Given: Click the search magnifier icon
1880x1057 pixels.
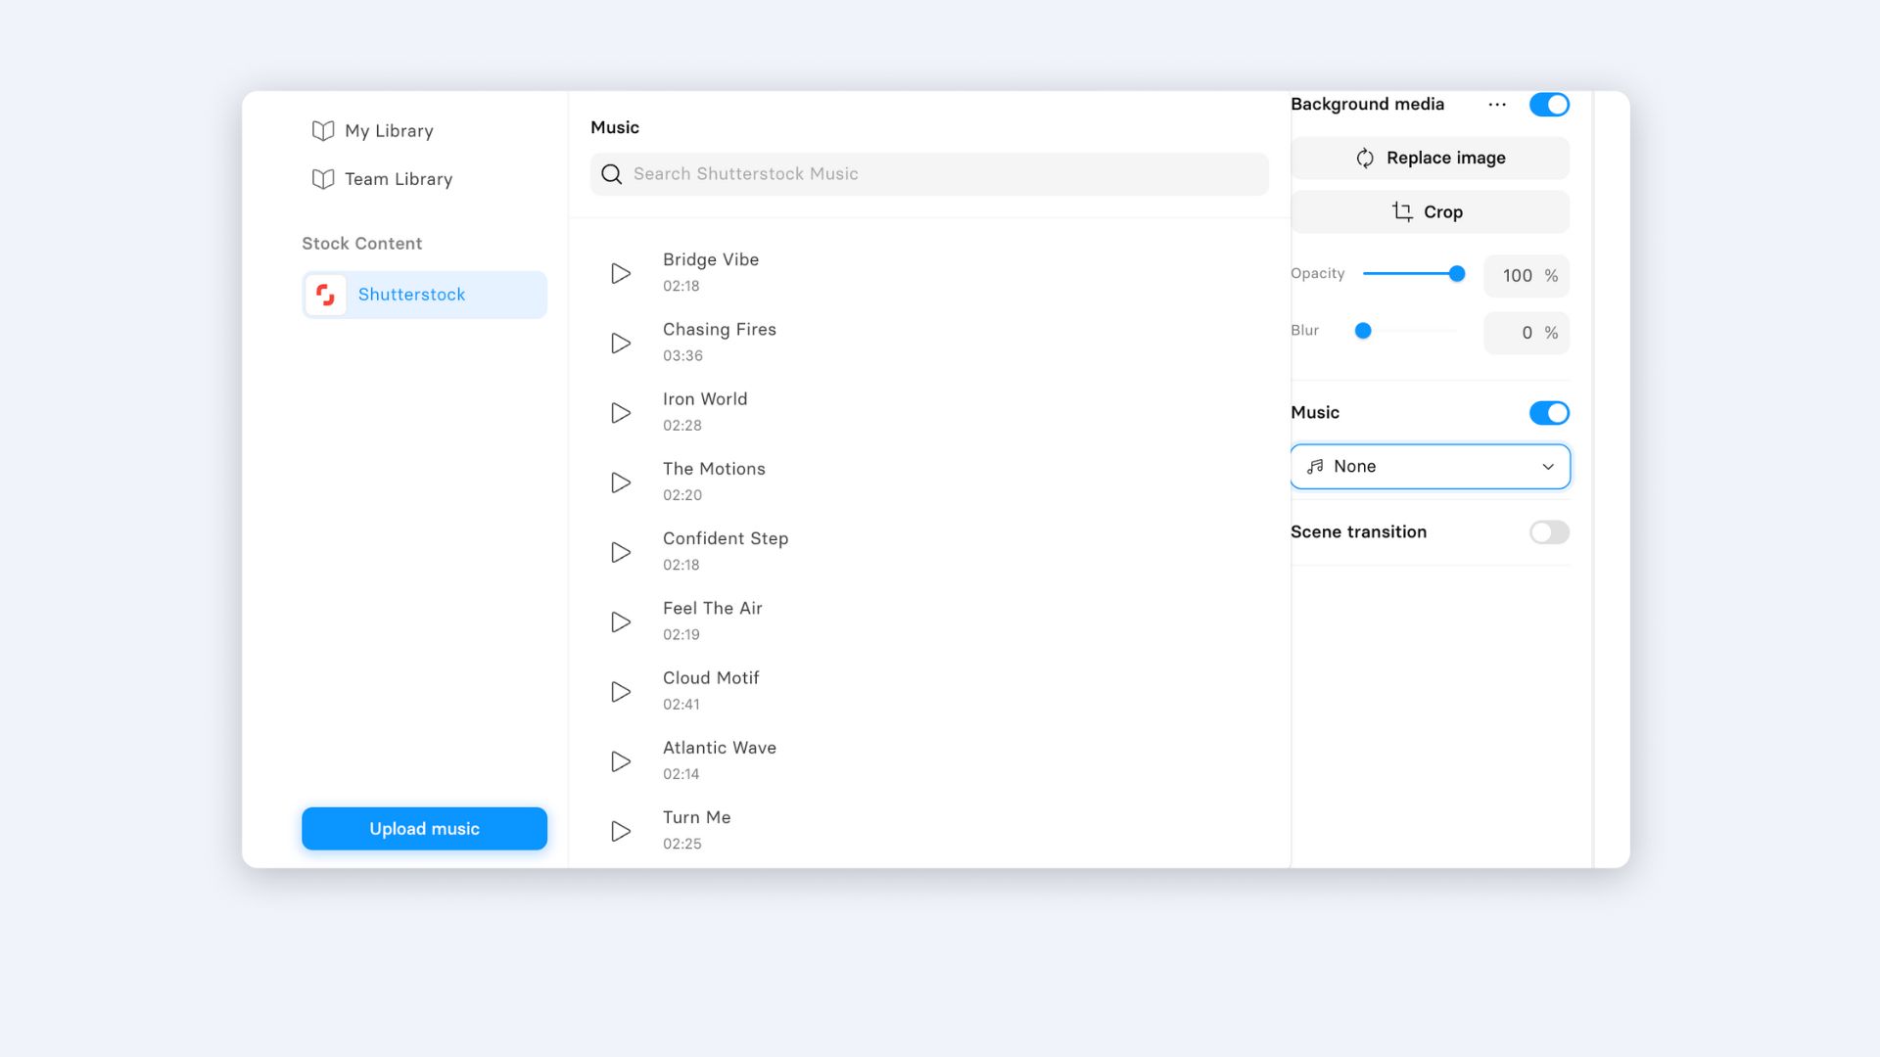Looking at the screenshot, I should 612,174.
